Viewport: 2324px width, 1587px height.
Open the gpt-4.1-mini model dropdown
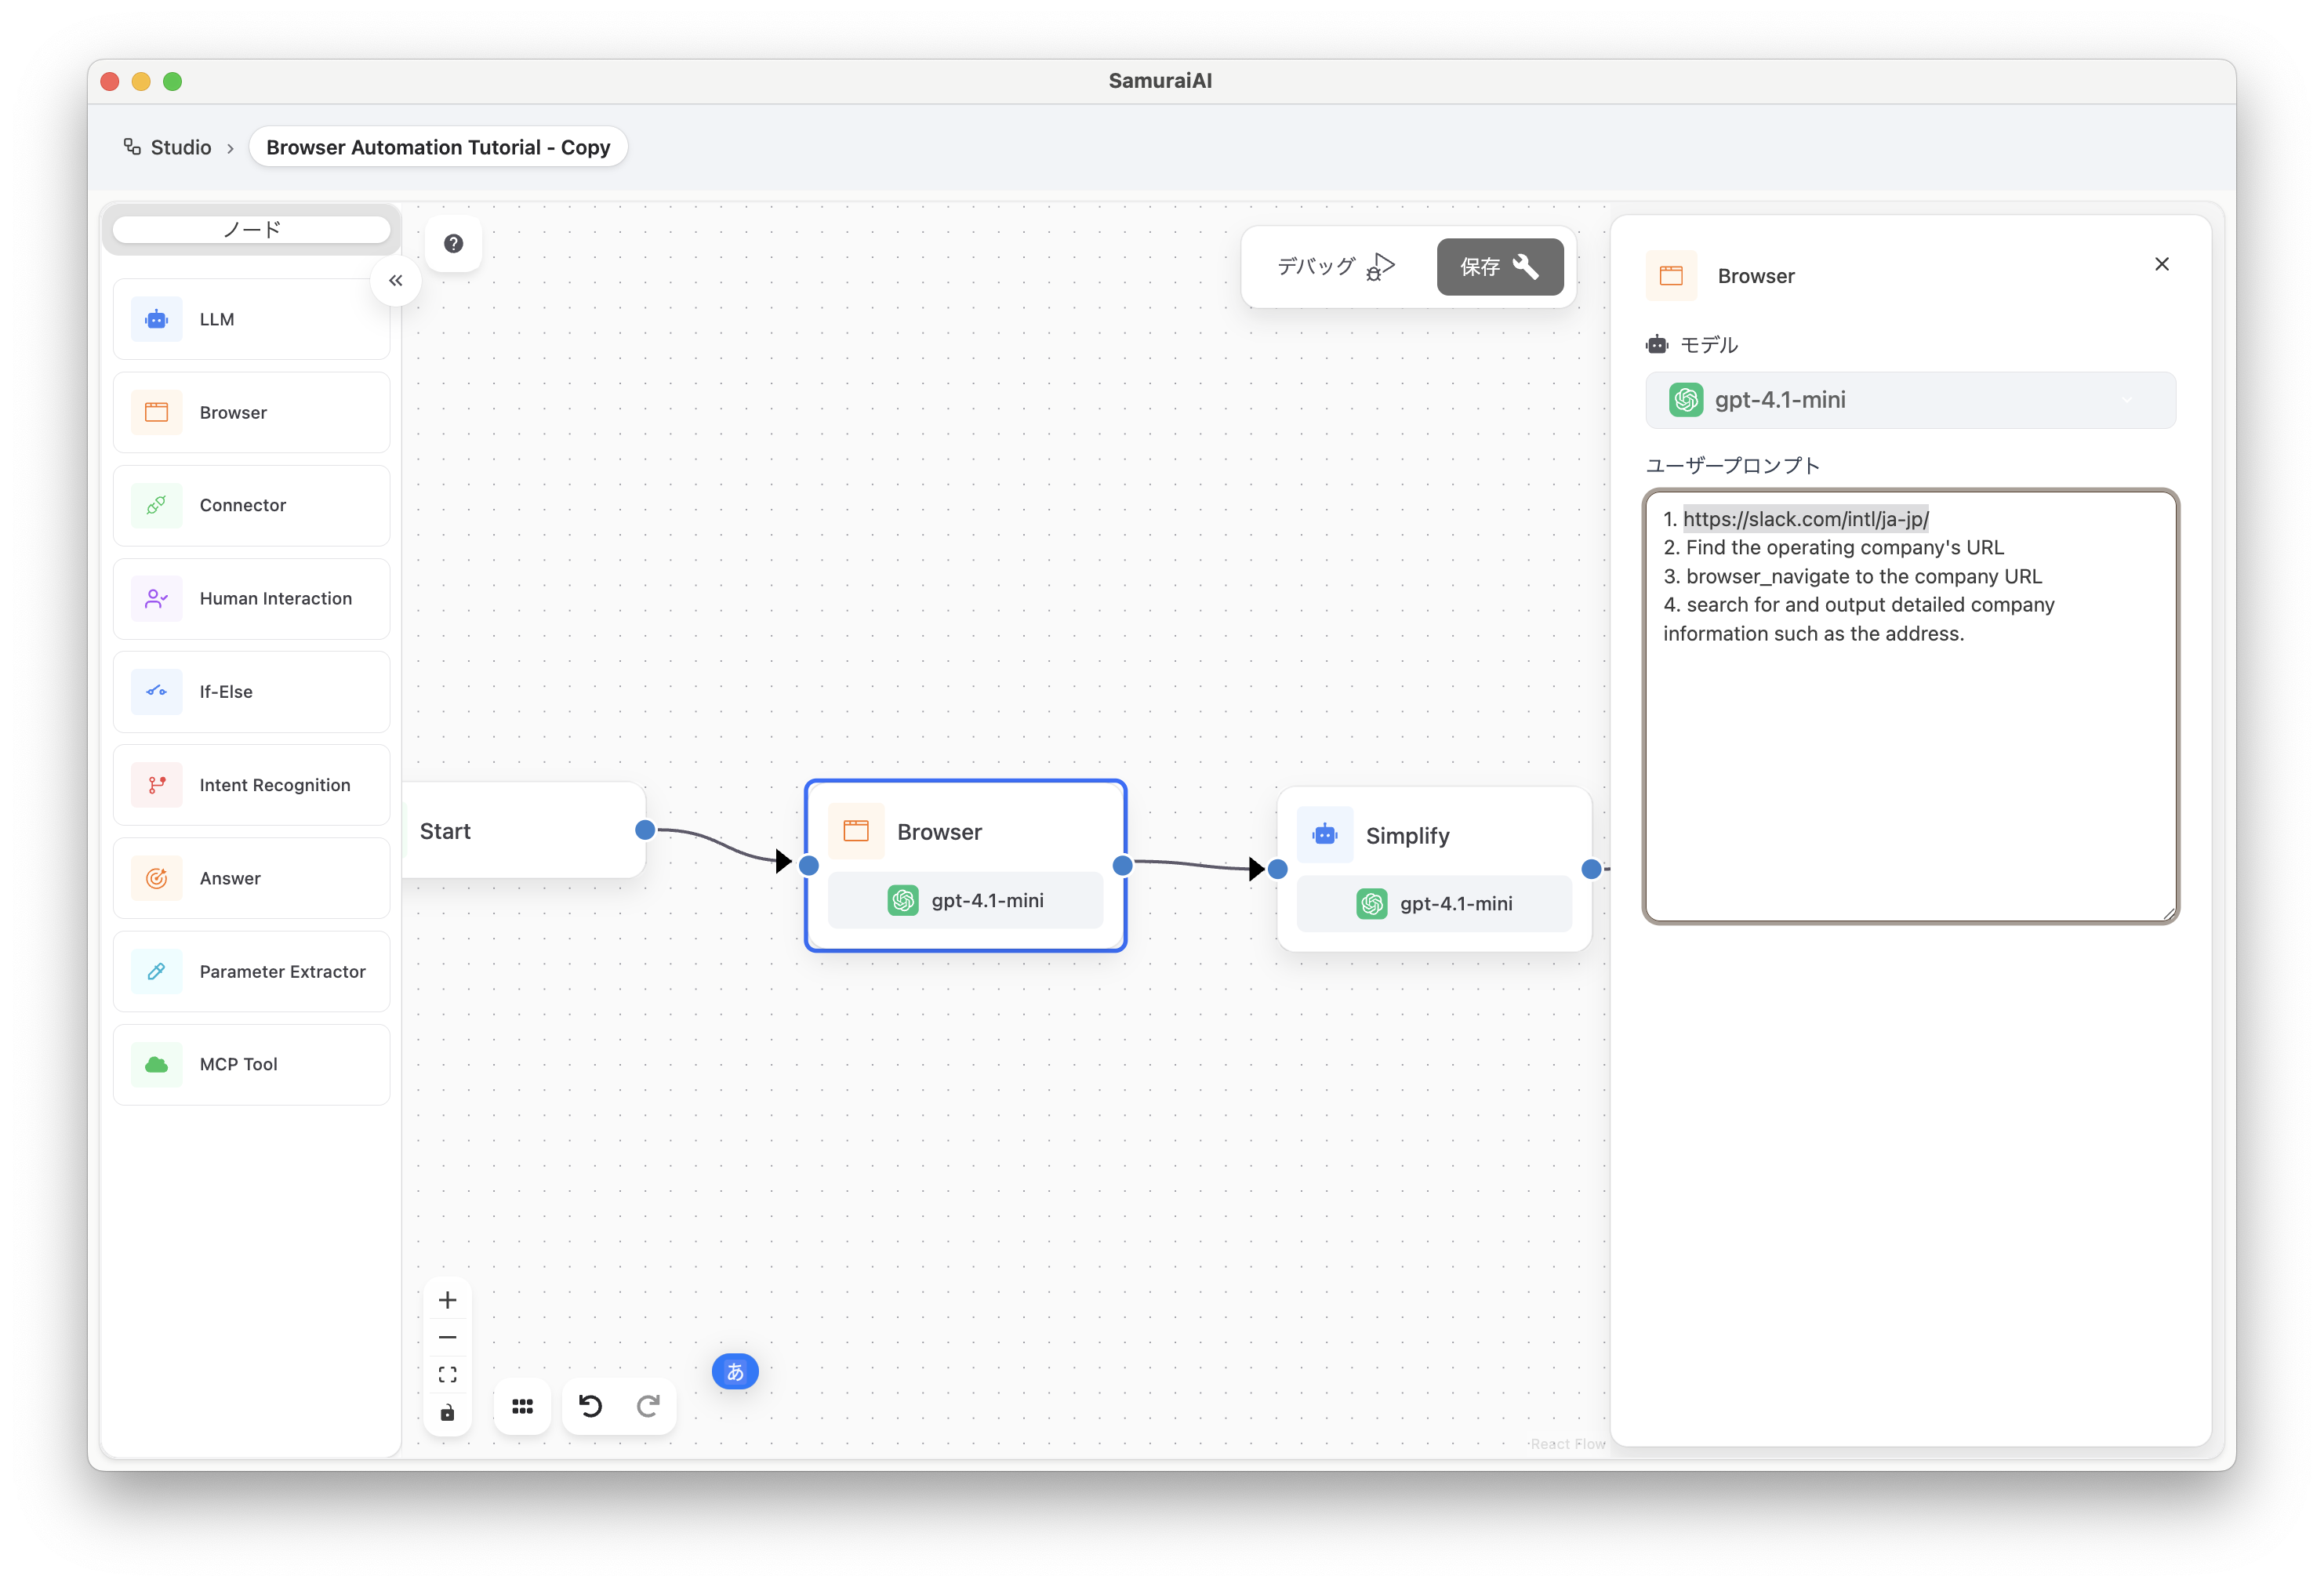click(x=1910, y=400)
